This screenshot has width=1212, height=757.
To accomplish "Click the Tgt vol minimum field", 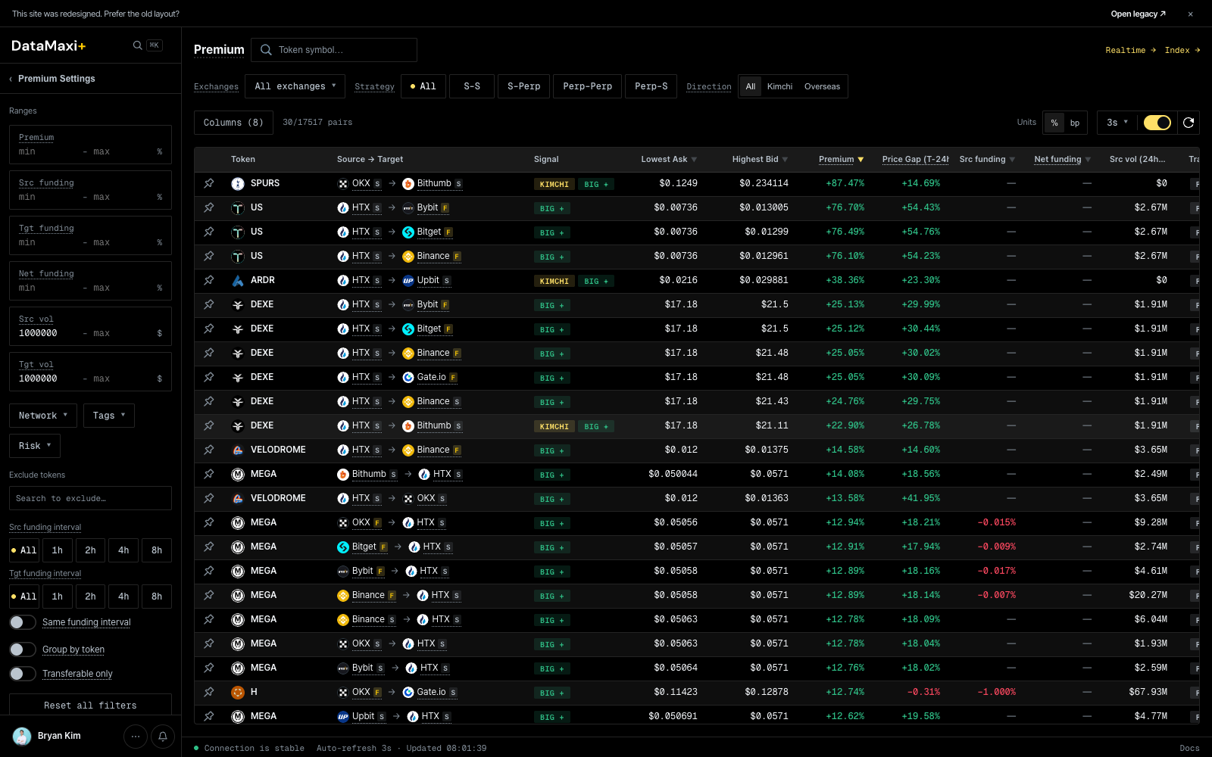I will pyautogui.click(x=45, y=378).
